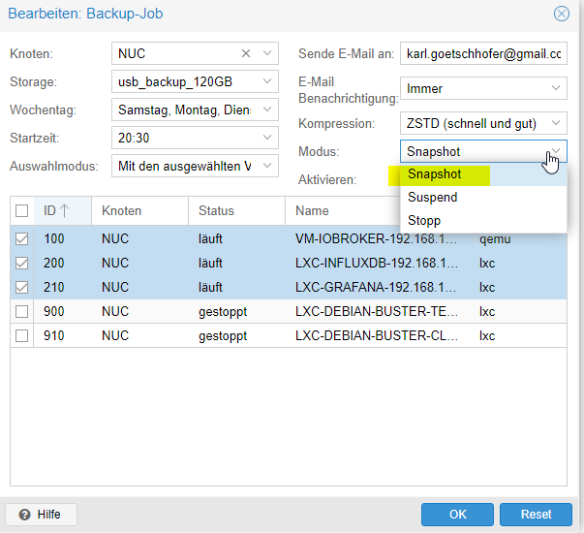584x533 pixels.
Task: Toggle the select-all header checkbox
Action: coord(22,210)
